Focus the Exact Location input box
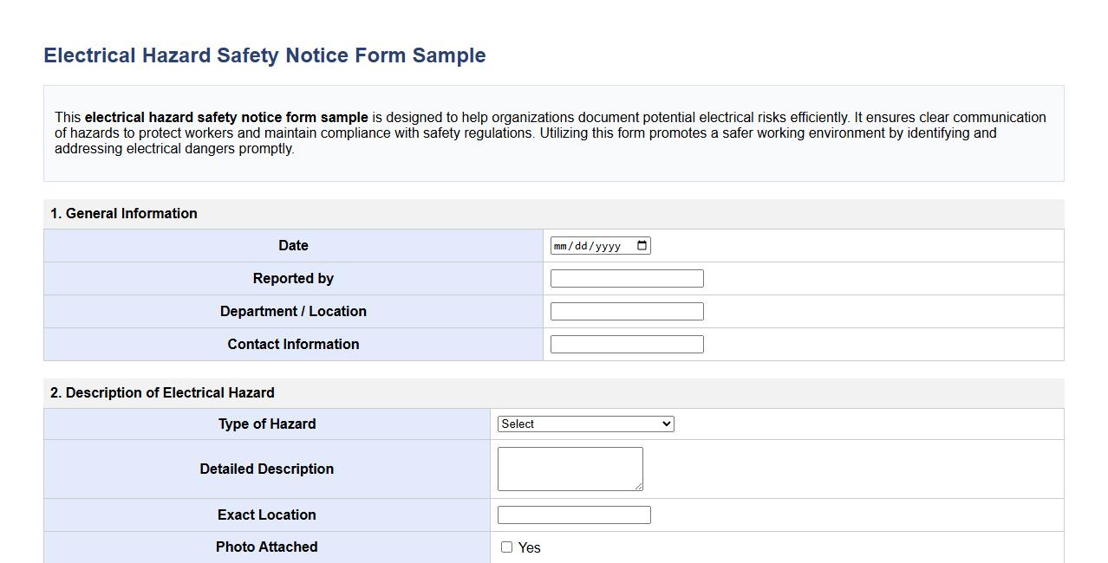 tap(573, 514)
